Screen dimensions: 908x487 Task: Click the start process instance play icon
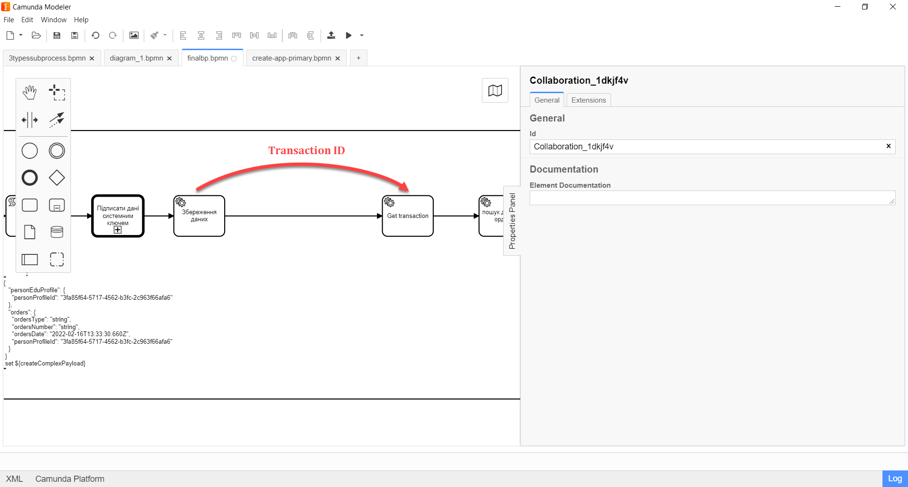pyautogui.click(x=349, y=35)
